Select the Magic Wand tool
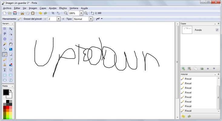222x121 pixels. pos(5,44)
